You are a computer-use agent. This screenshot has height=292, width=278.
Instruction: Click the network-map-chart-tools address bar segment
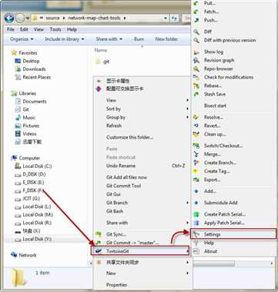[94, 18]
